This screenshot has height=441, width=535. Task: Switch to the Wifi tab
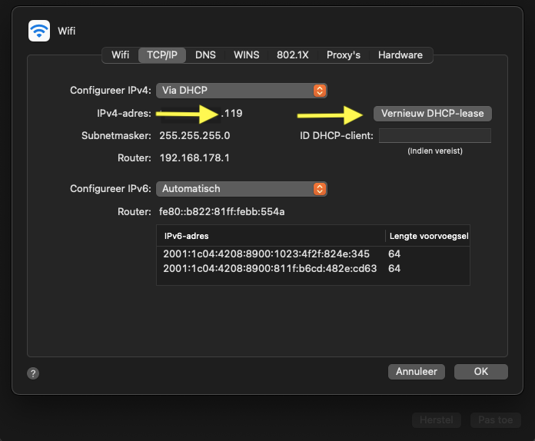coord(120,55)
